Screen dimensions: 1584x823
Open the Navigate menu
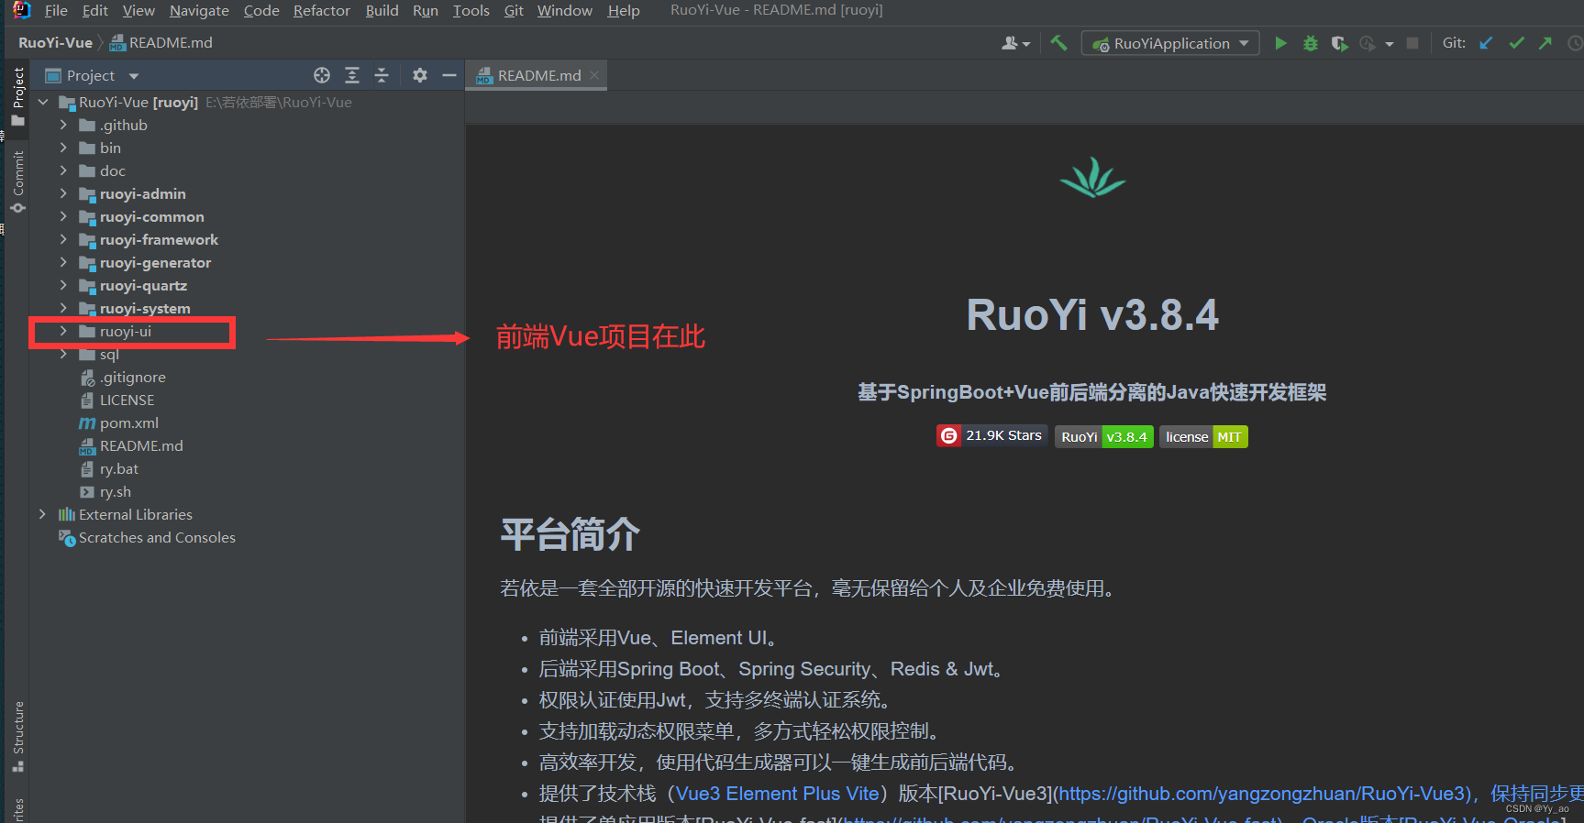[x=199, y=11]
